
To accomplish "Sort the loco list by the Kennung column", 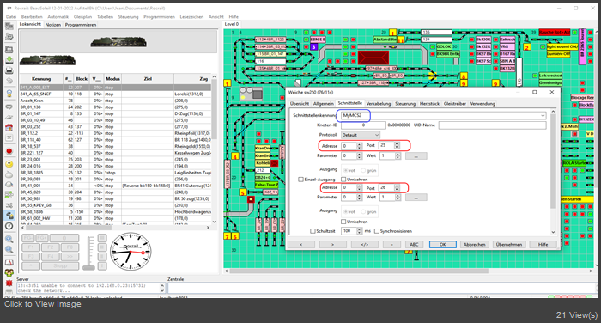I will pos(41,79).
